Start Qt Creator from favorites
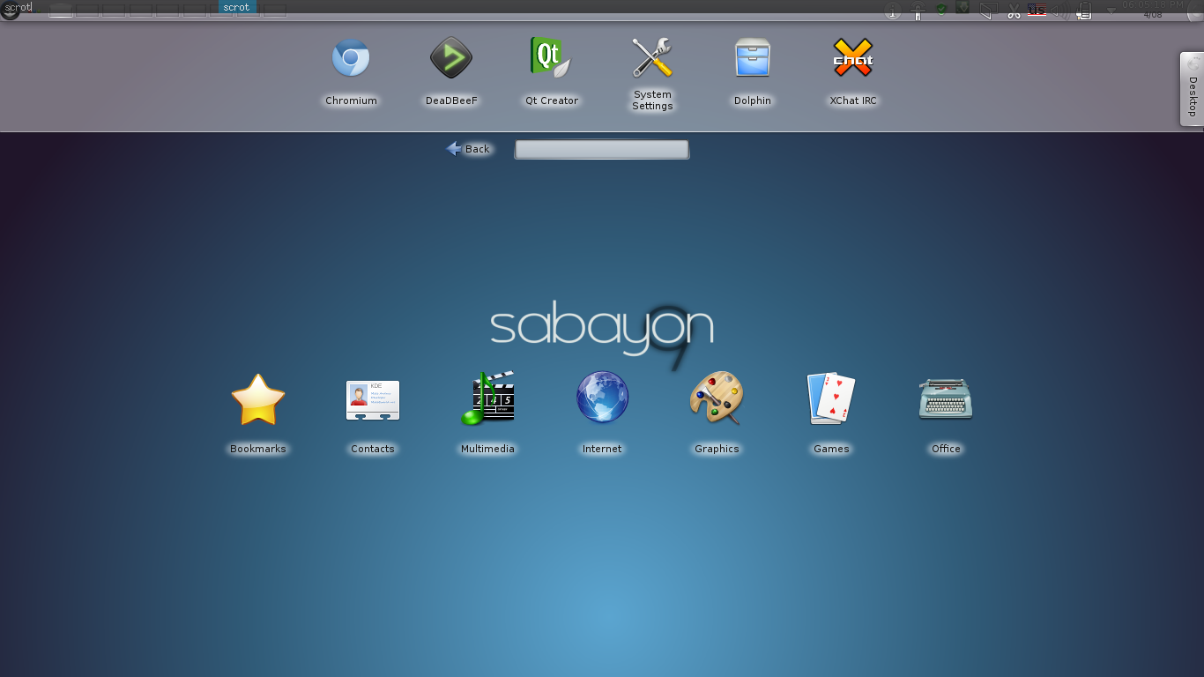 click(552, 72)
